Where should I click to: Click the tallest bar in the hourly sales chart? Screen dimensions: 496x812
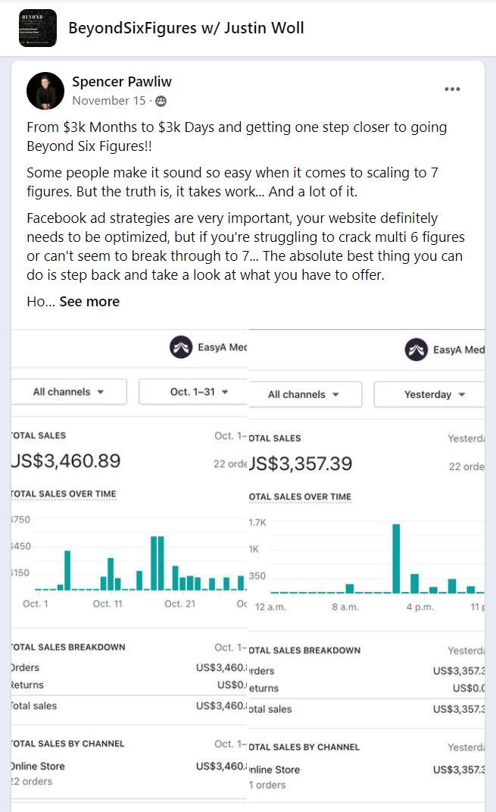(396, 557)
